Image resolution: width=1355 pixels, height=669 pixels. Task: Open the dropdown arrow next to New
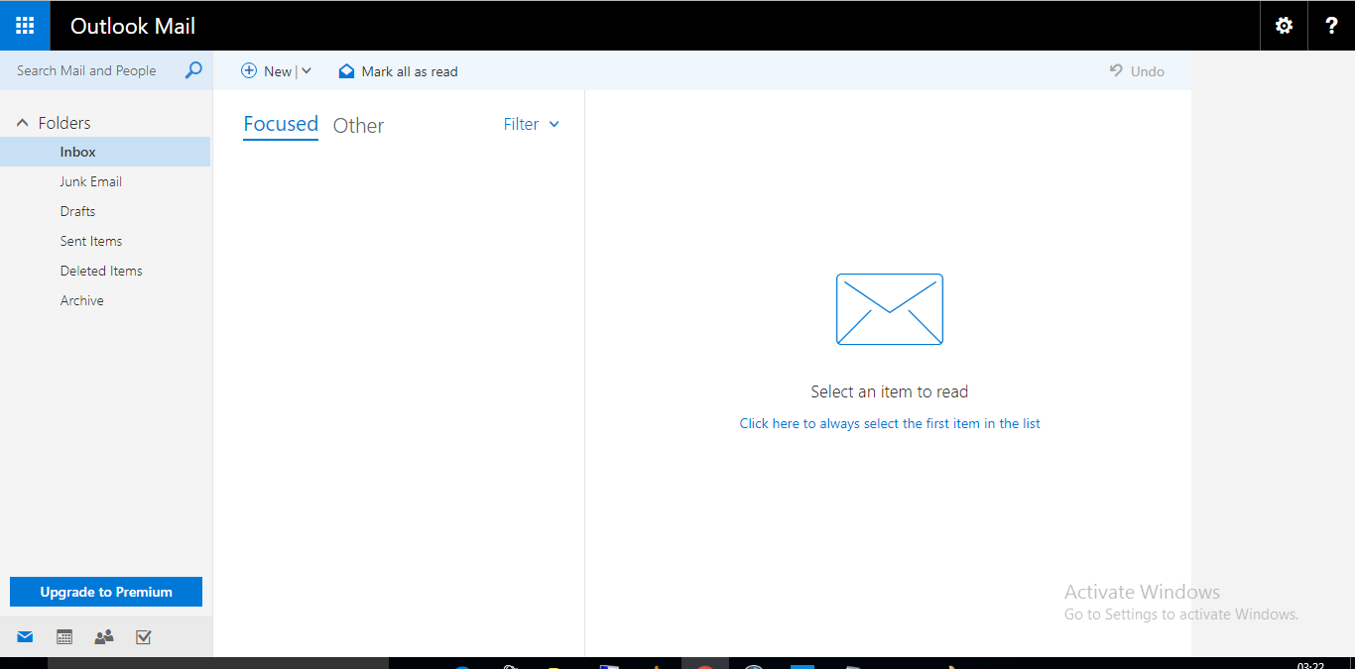coord(307,71)
